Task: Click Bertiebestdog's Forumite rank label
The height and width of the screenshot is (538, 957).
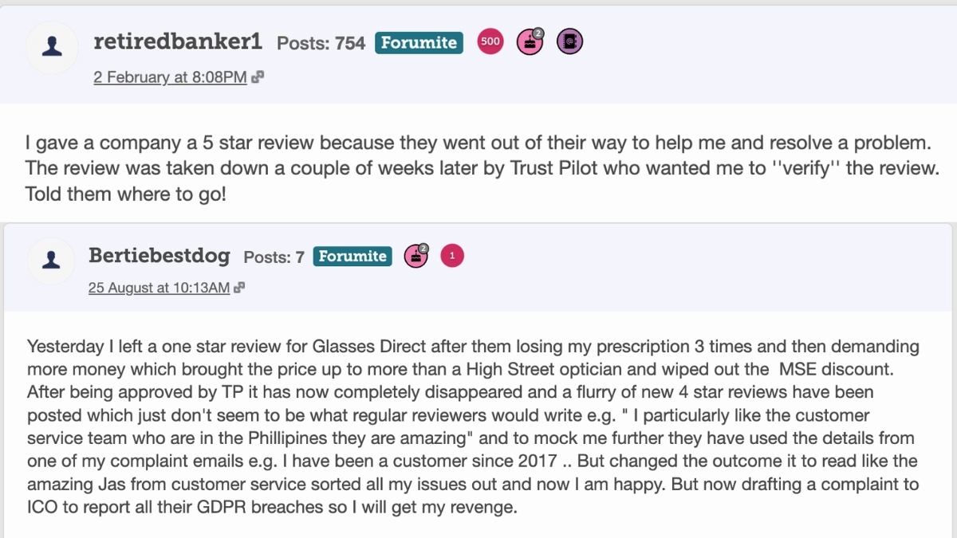Action: click(x=352, y=256)
